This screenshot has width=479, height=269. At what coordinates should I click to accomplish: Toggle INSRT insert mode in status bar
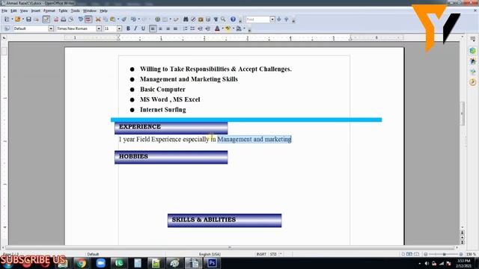tap(261, 254)
